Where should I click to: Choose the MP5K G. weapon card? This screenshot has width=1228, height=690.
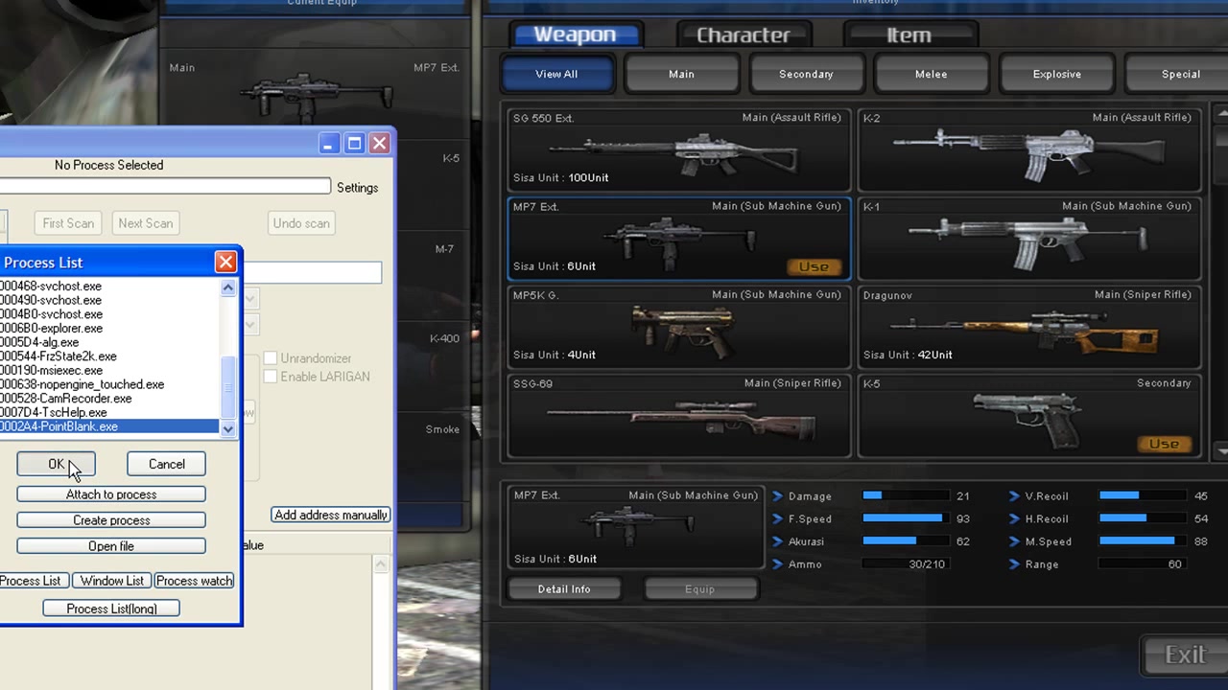click(679, 327)
